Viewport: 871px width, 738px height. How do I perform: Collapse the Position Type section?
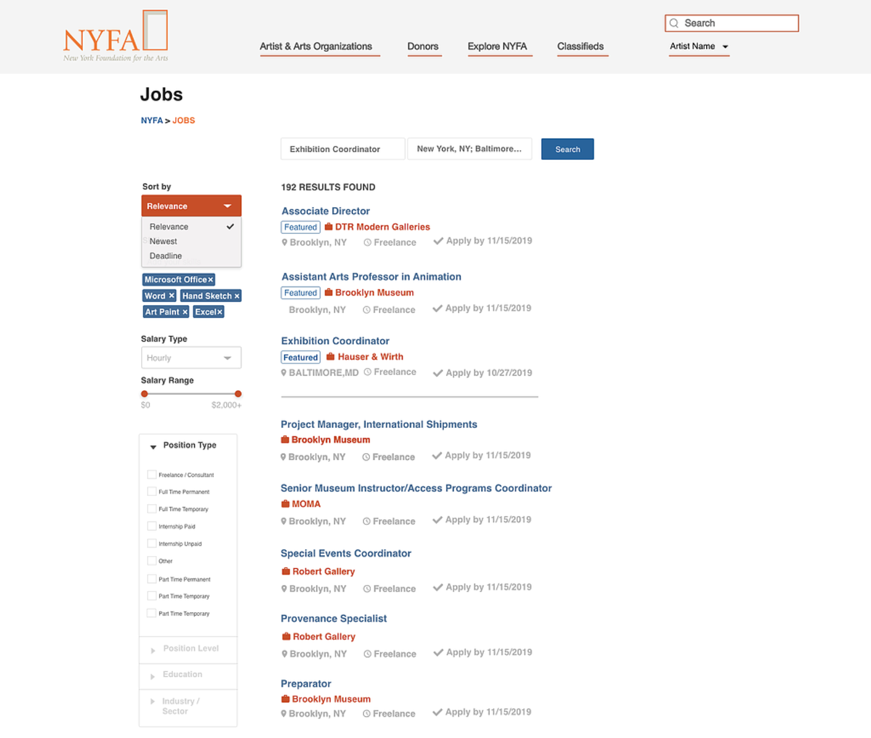(x=154, y=446)
